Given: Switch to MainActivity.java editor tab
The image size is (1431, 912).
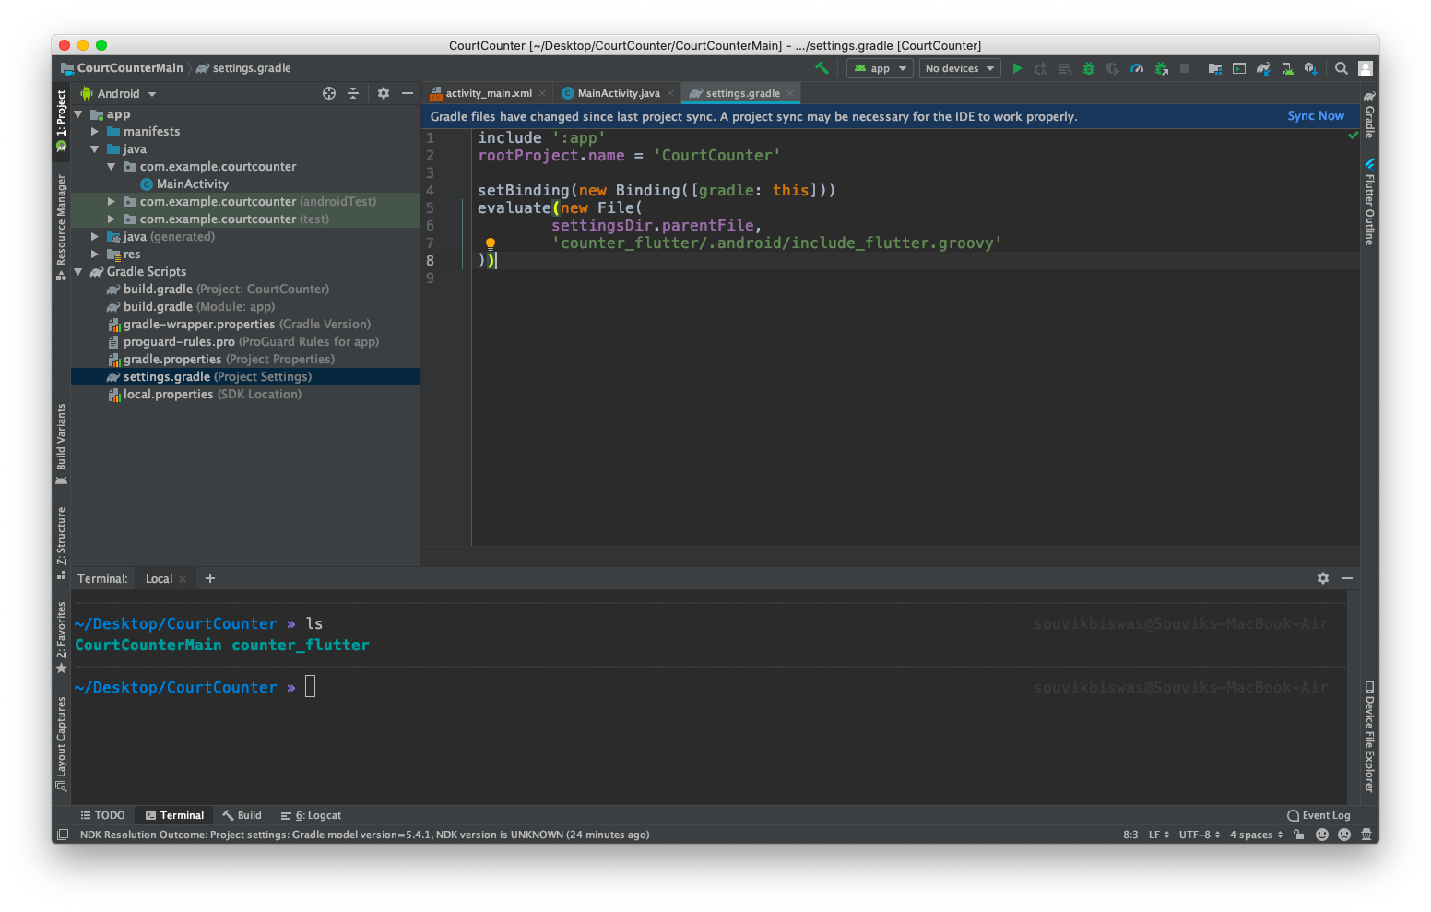Looking at the screenshot, I should [619, 93].
